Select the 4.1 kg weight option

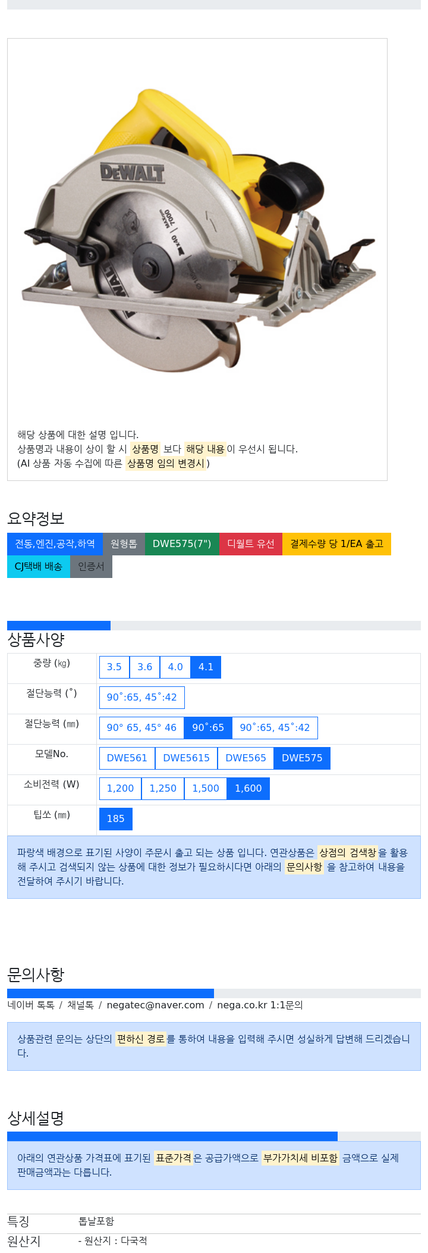[x=206, y=667]
